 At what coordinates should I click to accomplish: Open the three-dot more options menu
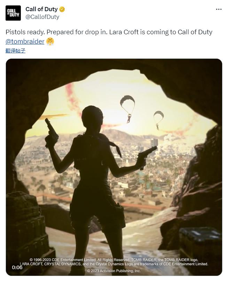tap(219, 9)
